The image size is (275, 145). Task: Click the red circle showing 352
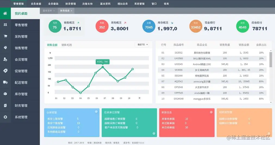click(x=102, y=26)
